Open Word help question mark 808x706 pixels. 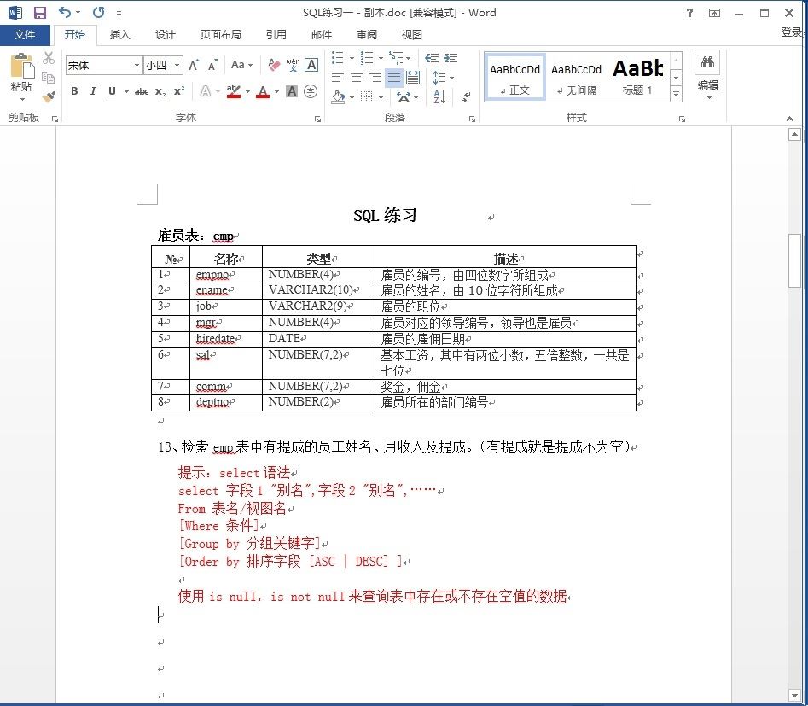[689, 13]
